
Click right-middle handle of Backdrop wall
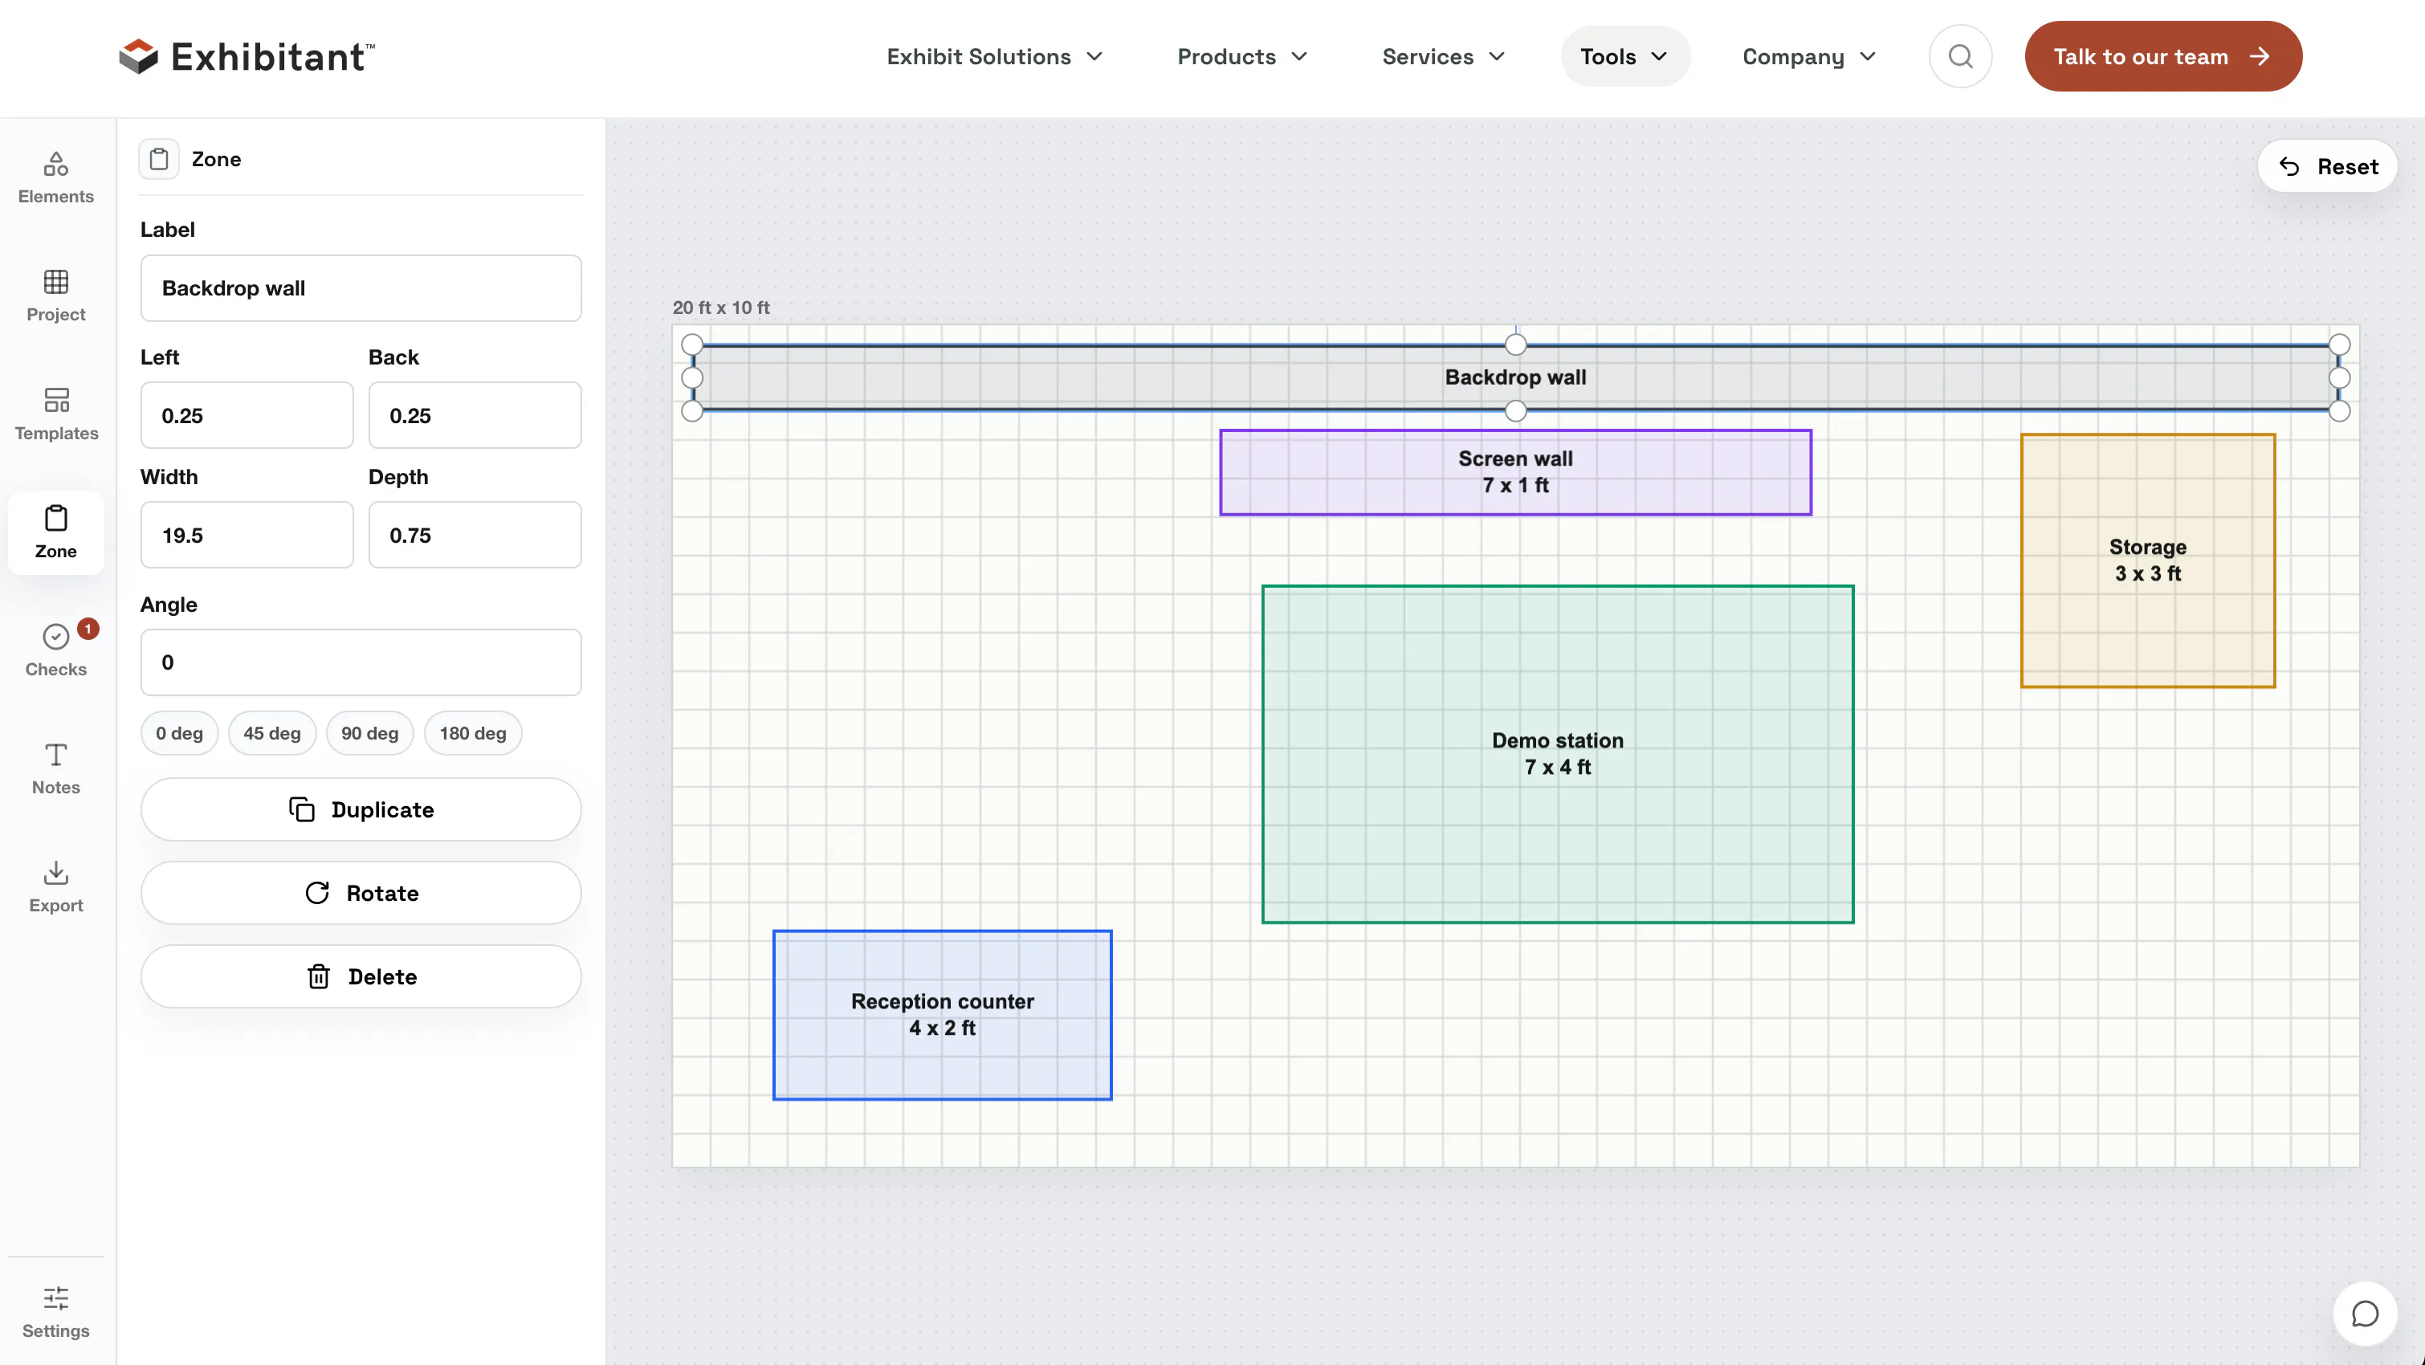pyautogui.click(x=2339, y=377)
